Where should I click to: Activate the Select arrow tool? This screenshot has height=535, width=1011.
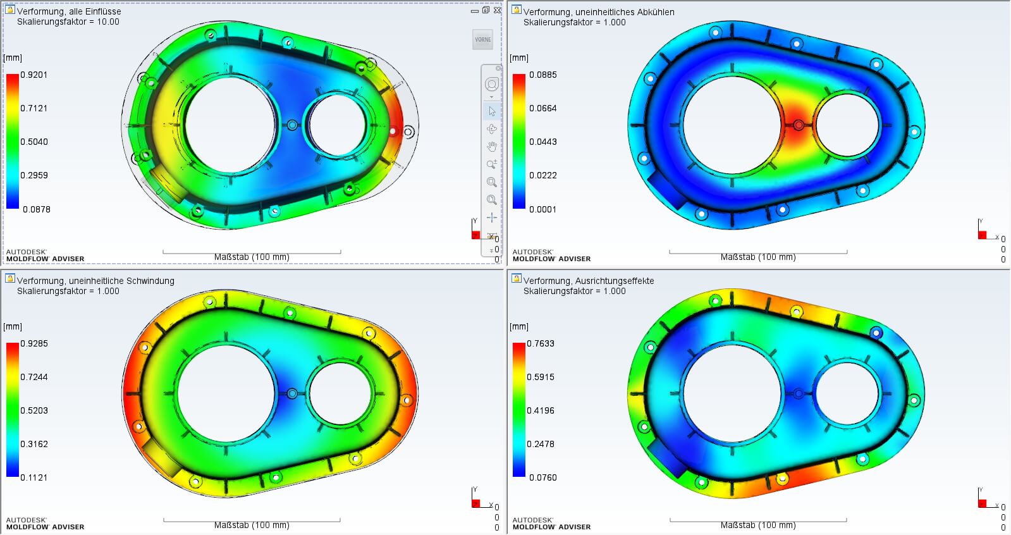click(491, 111)
